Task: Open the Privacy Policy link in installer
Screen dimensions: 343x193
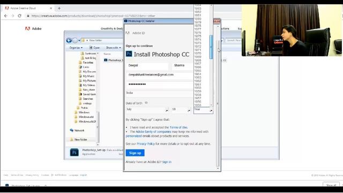Action: tap(146, 144)
